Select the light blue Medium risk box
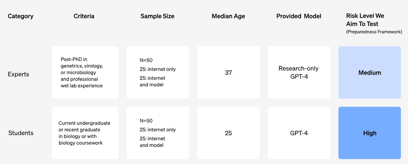 [x=369, y=73]
